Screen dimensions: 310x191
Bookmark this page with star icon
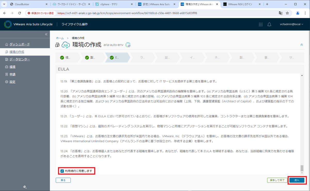[287, 13]
